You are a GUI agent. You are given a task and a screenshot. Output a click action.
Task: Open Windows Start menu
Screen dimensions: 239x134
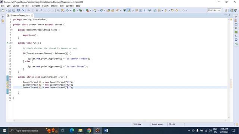[4, 131]
